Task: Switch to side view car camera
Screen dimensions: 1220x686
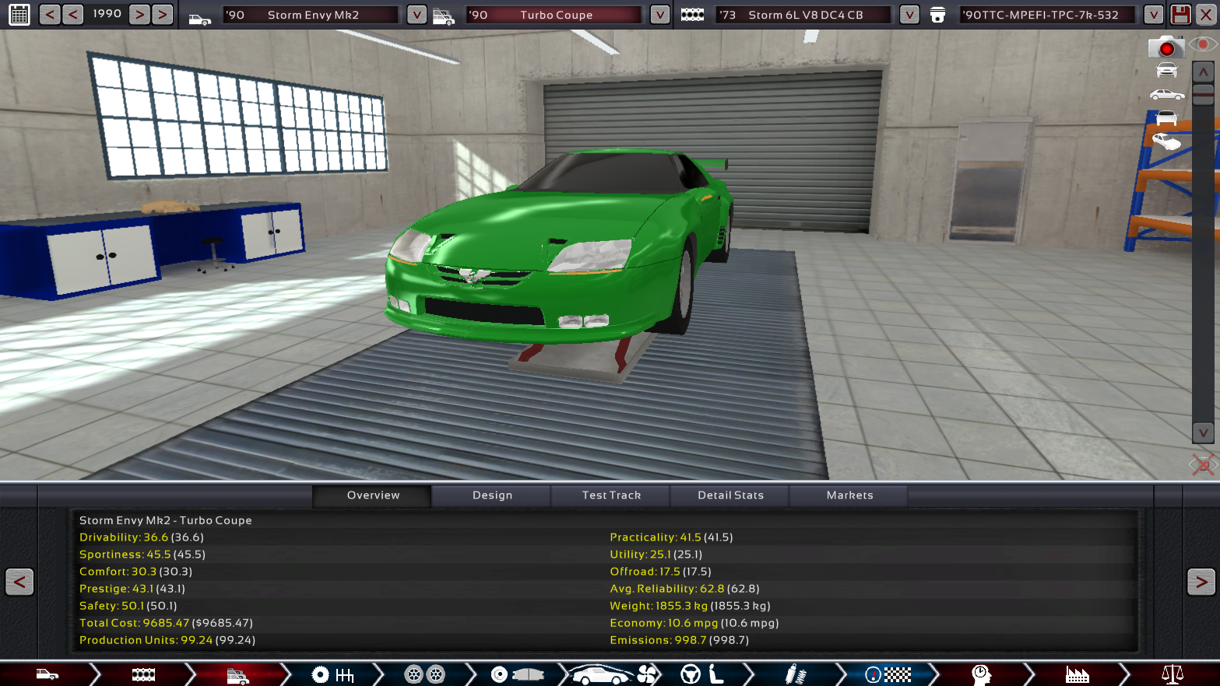Action: [1166, 95]
